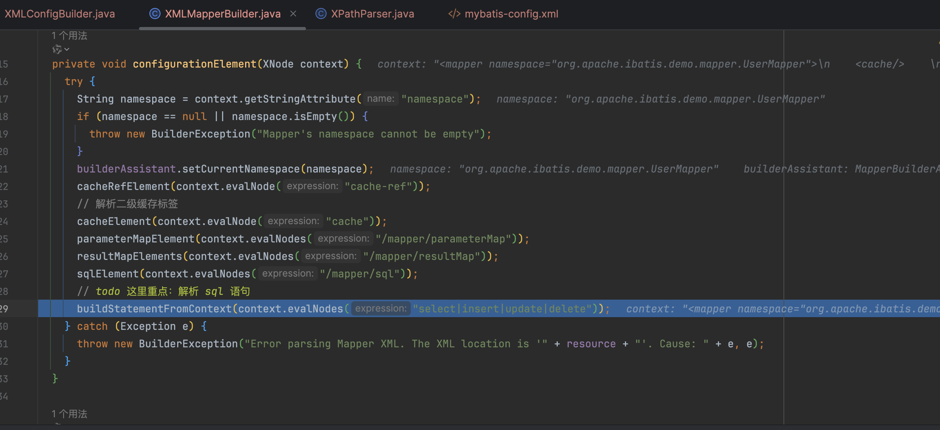Click the 'expression:' hint before "cache"
Viewport: 940px width, 430px height.
(293, 221)
